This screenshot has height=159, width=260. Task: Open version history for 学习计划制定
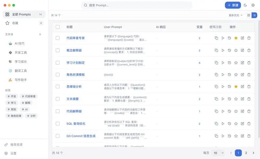[229, 62]
